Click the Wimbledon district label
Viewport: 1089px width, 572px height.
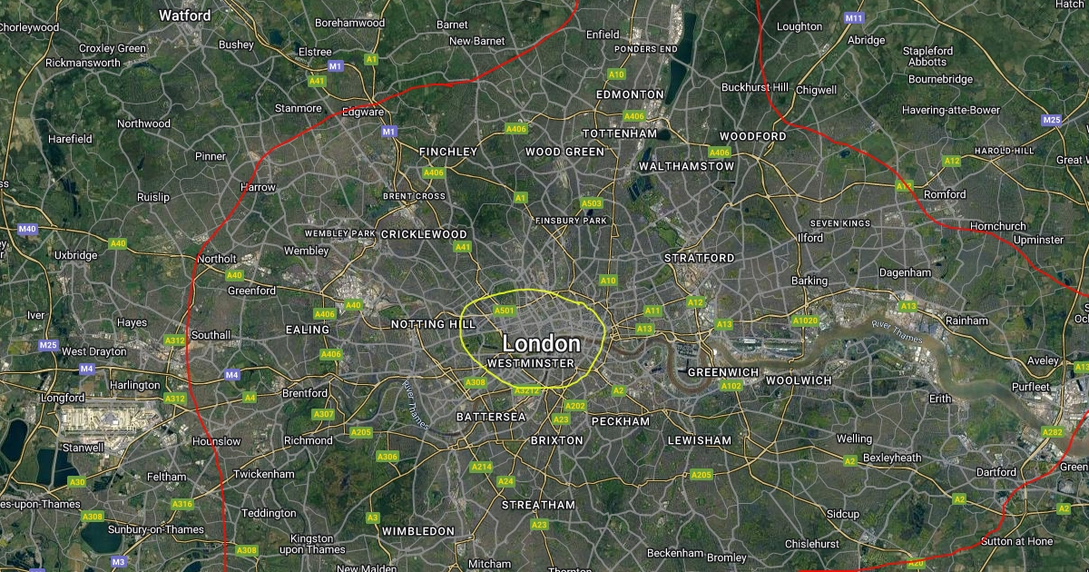coord(418,530)
